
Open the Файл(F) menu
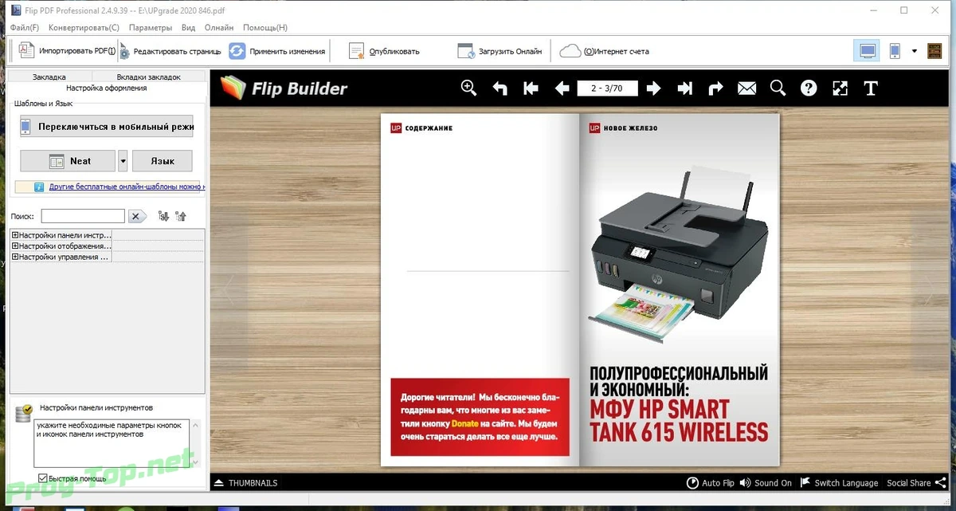(x=25, y=27)
